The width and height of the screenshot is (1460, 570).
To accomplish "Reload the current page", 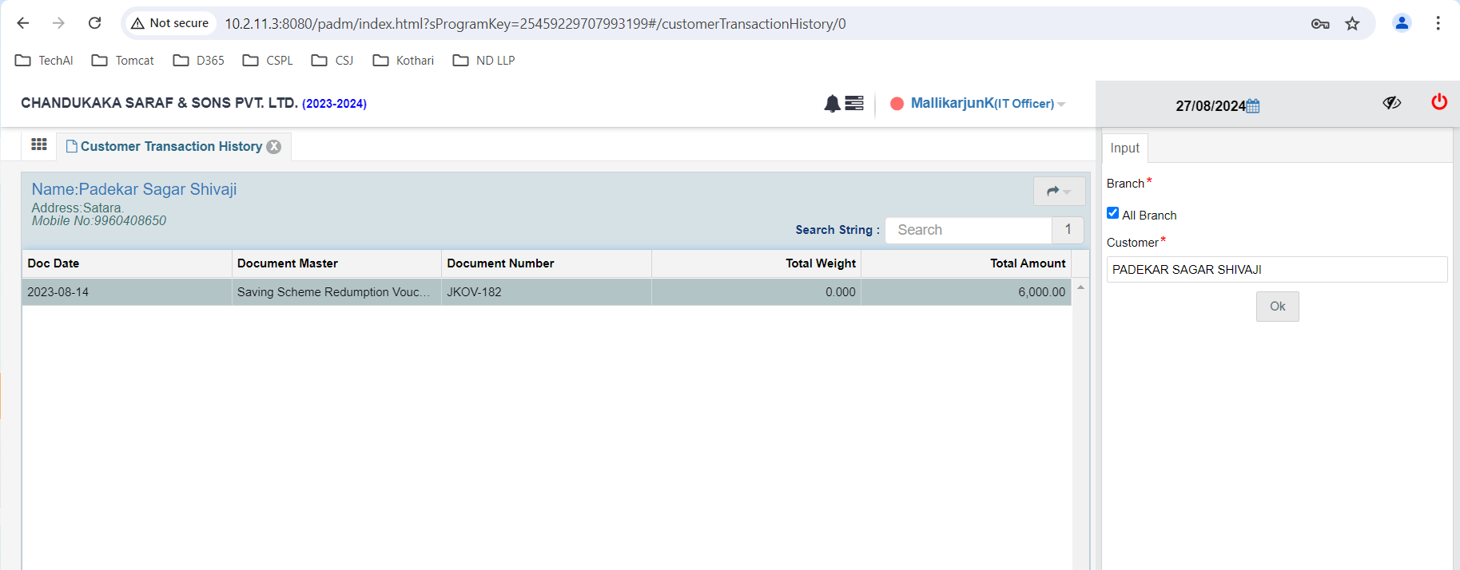I will click(94, 23).
